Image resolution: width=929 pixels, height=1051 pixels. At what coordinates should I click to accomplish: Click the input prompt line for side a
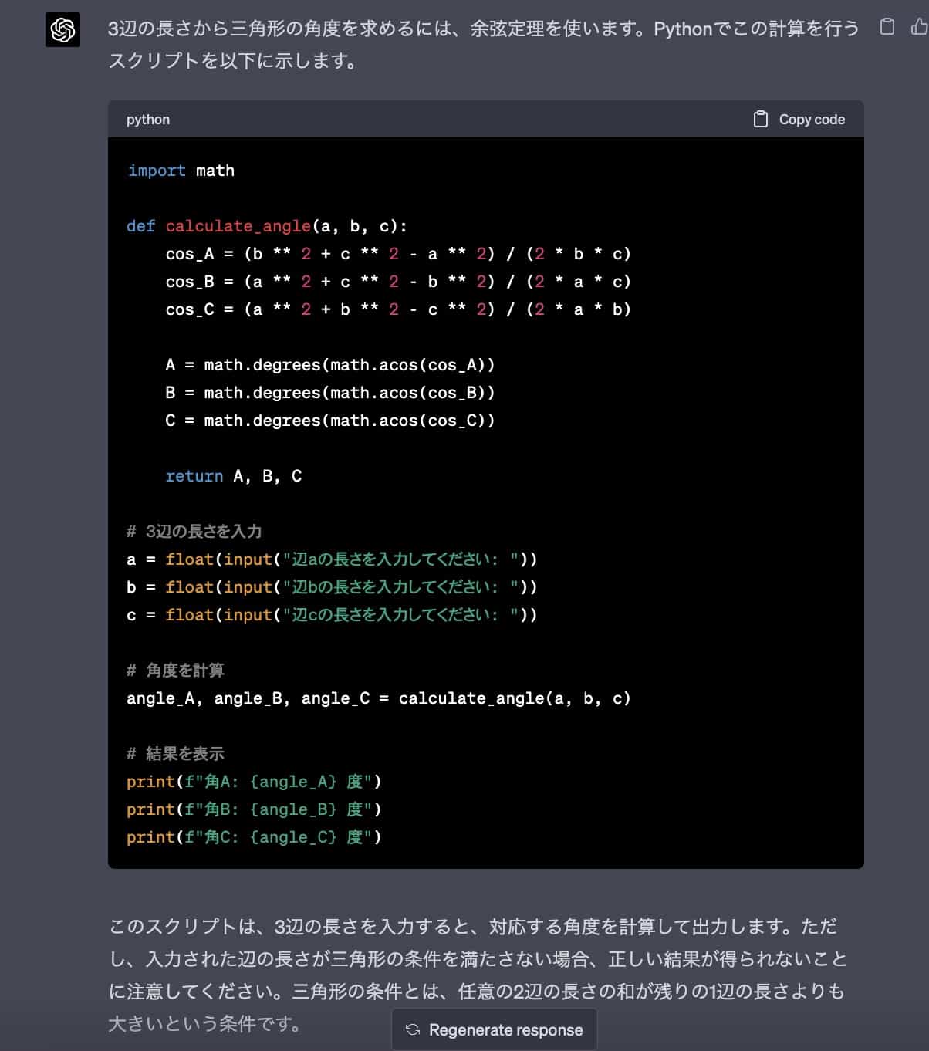(335, 559)
